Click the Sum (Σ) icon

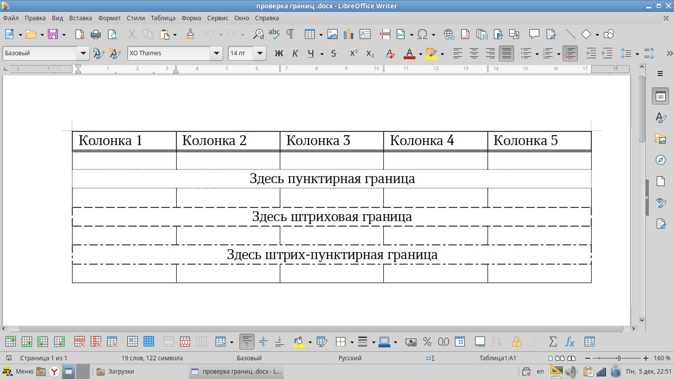[553, 341]
